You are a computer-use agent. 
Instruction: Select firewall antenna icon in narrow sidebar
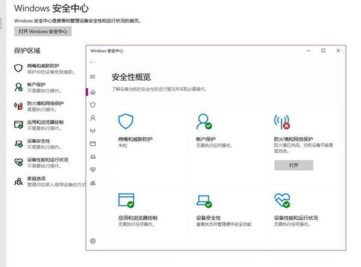(93, 131)
